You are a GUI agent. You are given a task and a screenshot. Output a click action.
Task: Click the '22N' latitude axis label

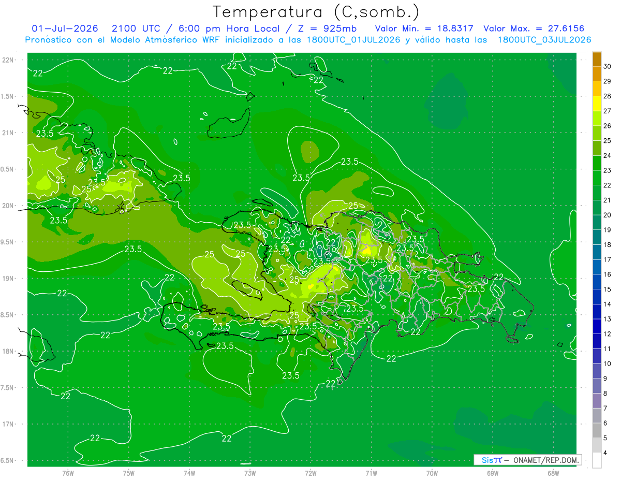(9, 60)
